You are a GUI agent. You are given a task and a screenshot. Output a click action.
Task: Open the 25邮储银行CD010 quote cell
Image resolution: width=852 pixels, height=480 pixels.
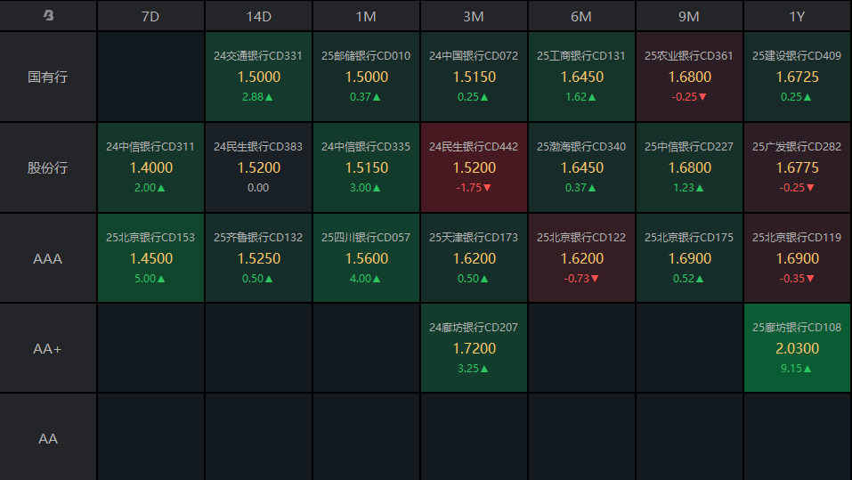pyautogui.click(x=366, y=77)
